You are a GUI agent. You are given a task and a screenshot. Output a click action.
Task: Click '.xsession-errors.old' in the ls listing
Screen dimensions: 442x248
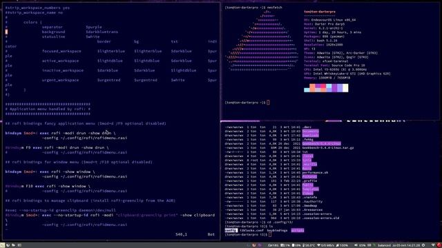click(x=320, y=218)
